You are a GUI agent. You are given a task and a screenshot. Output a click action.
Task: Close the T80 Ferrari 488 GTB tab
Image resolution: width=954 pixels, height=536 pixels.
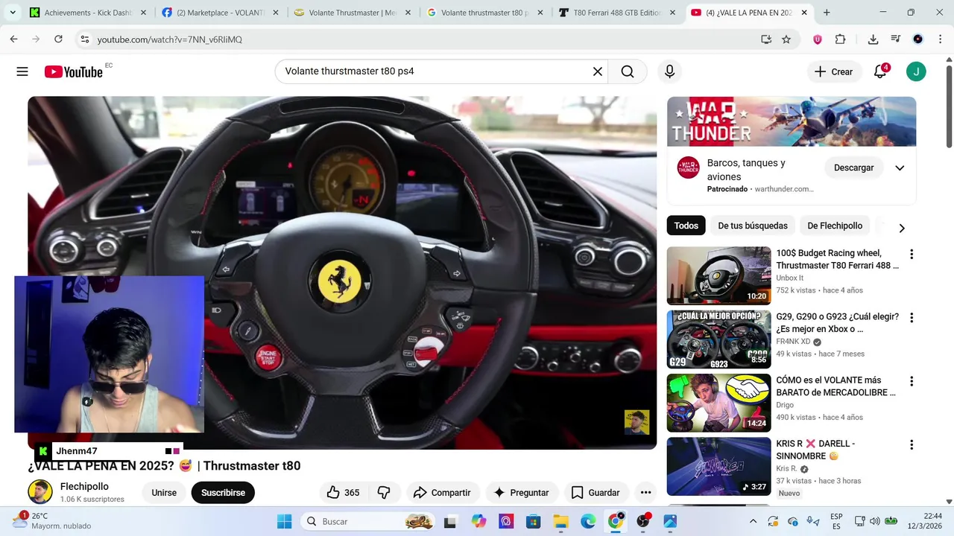point(673,13)
